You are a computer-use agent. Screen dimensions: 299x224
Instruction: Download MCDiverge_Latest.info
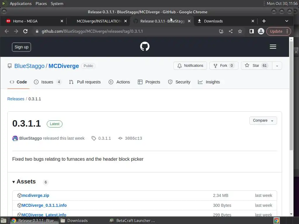(44, 215)
